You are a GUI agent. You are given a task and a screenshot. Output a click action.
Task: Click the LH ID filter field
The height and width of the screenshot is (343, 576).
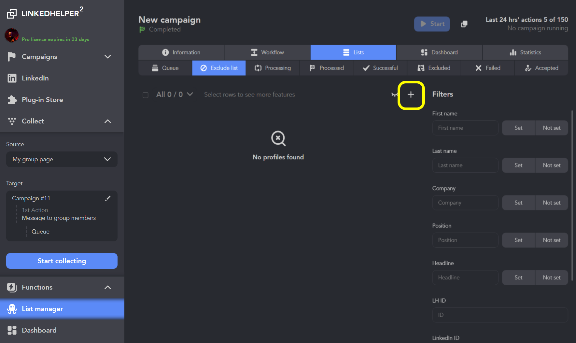[500, 315]
